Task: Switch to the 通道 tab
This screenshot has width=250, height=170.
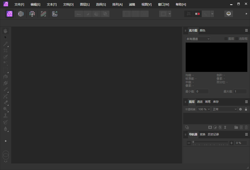Action: 200,102
